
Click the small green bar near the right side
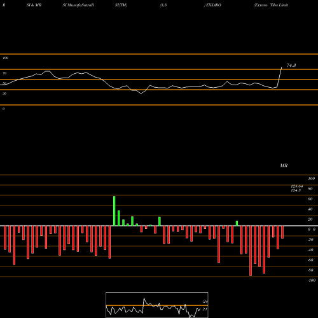click(x=237, y=223)
